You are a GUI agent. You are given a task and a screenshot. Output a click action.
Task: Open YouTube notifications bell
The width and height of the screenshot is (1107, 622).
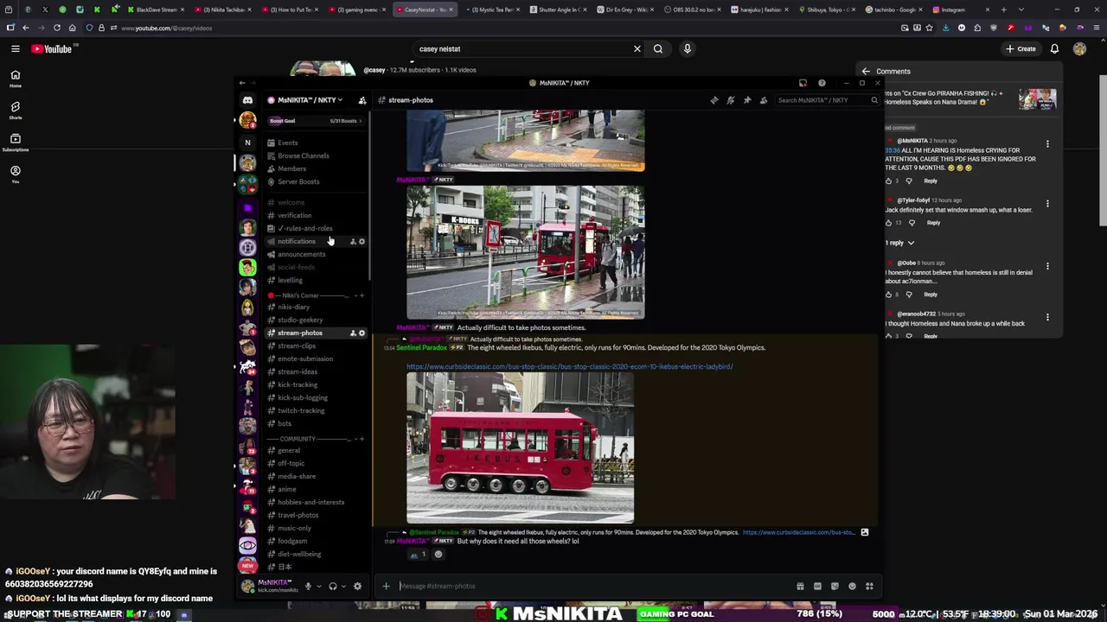[1054, 49]
